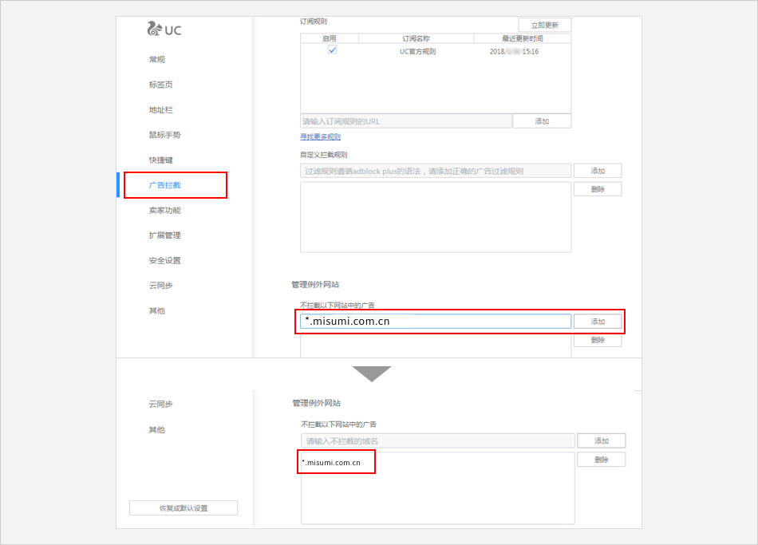The height and width of the screenshot is (545, 758).
Task: Select the 广告拦截 sidebar item
Action: [x=165, y=185]
